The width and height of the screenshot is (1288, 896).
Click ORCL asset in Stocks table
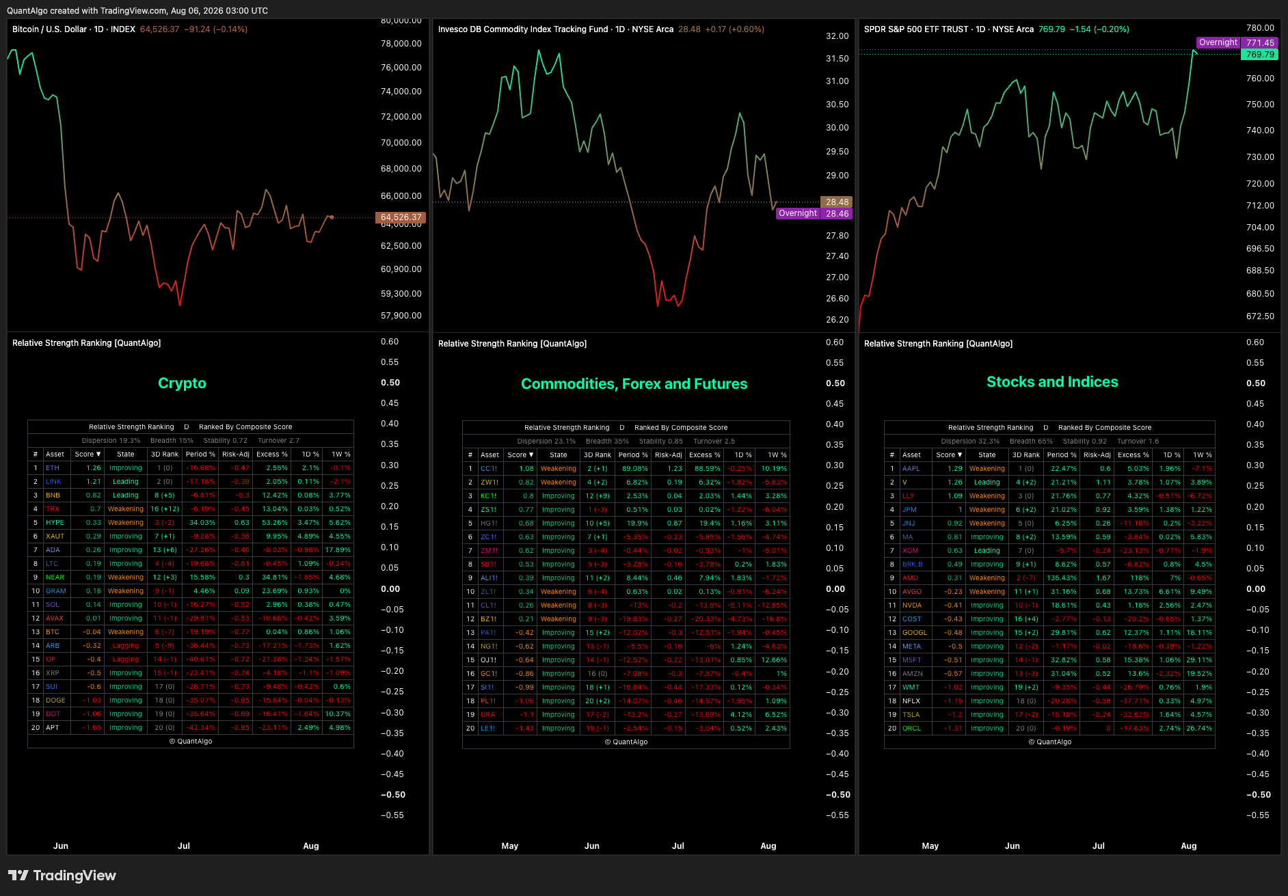click(x=912, y=729)
